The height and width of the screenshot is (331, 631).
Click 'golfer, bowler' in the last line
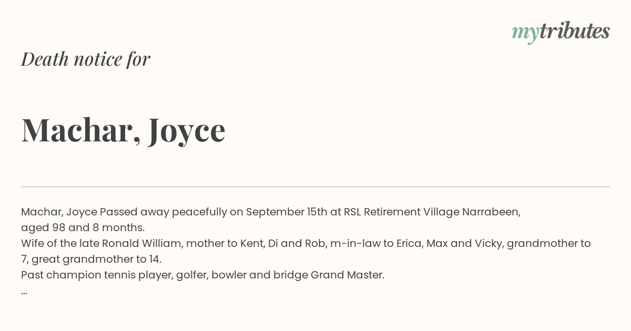coord(211,275)
